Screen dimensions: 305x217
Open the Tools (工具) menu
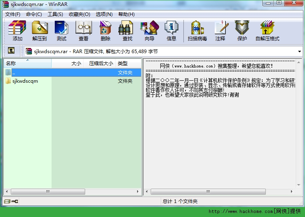55,14
